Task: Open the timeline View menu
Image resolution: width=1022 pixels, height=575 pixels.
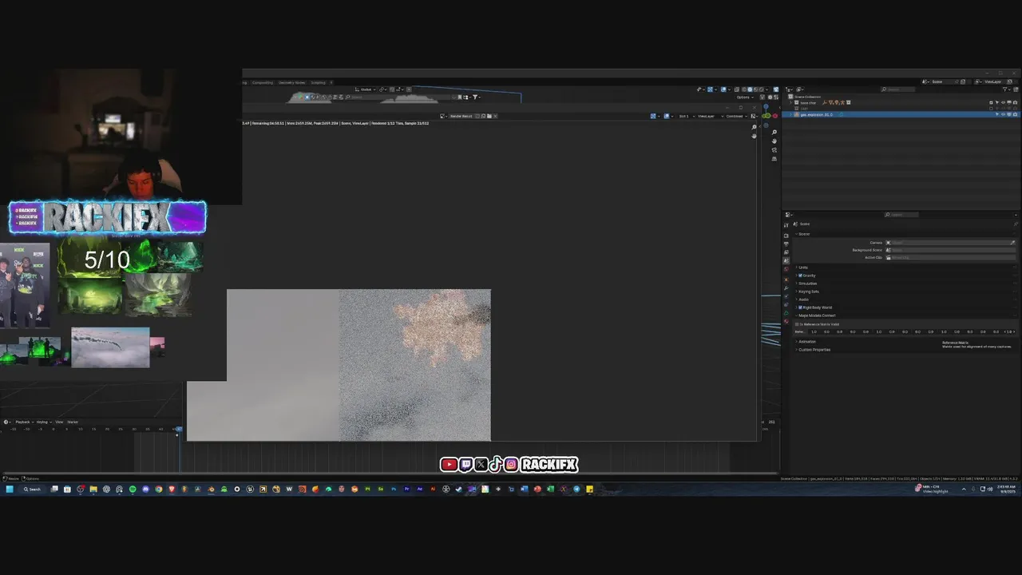Action: 59,422
